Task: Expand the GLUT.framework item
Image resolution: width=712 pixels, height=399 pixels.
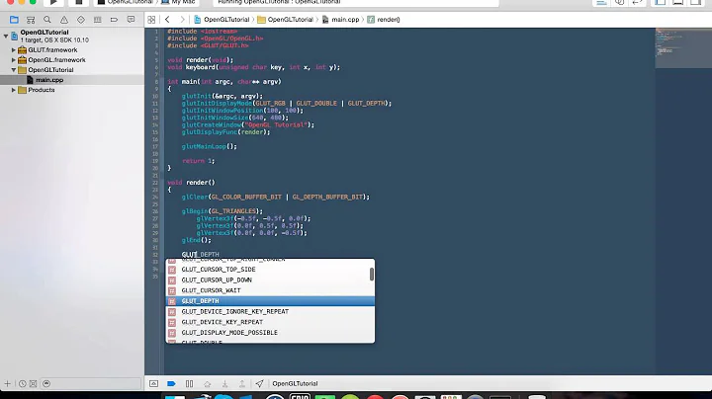Action: pos(14,49)
